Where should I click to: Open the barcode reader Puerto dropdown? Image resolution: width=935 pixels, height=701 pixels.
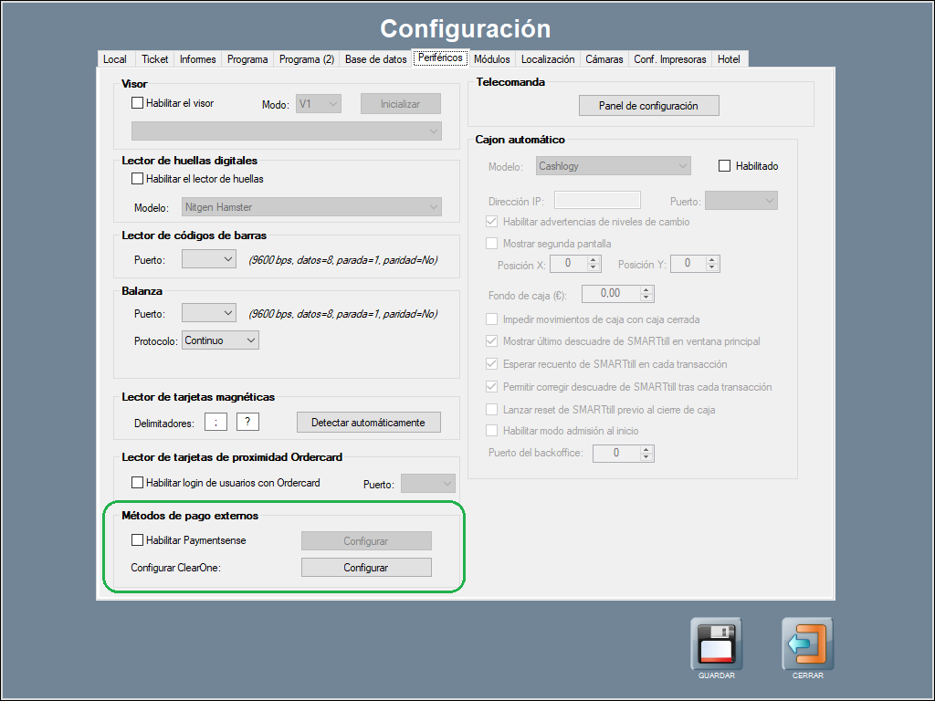(209, 260)
